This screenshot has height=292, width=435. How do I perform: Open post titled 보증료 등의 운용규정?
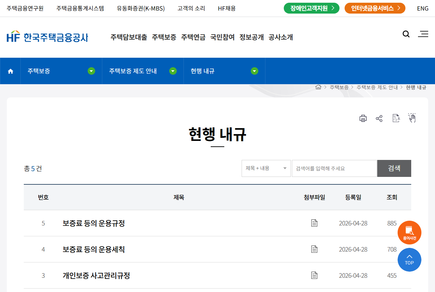pos(94,223)
